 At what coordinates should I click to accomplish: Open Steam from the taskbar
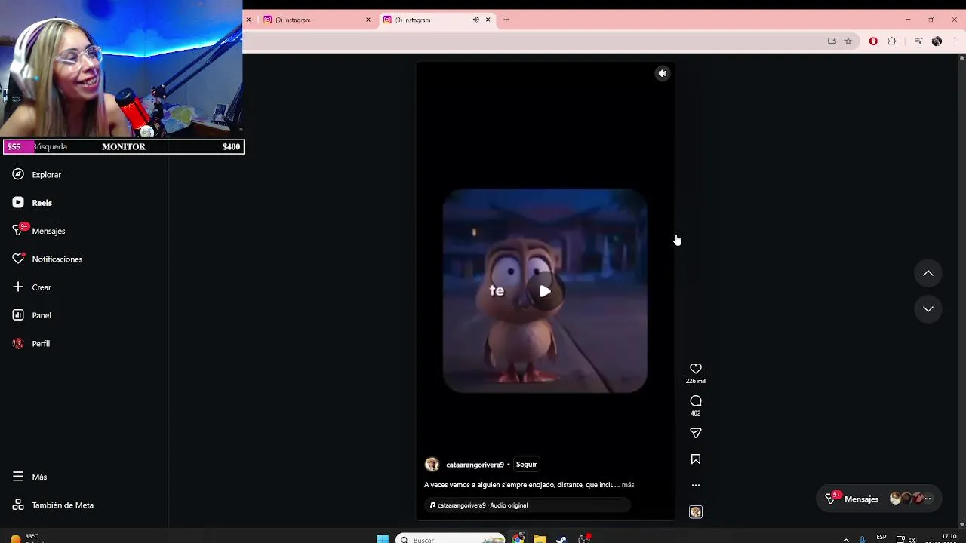click(x=561, y=539)
